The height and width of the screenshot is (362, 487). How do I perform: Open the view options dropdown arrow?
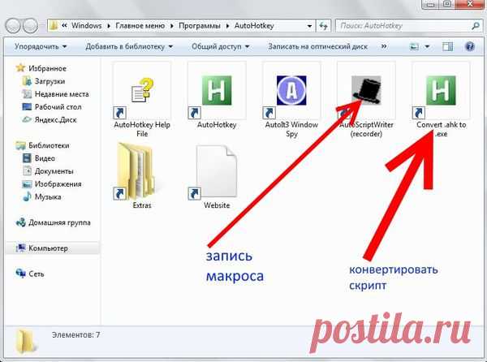point(428,46)
